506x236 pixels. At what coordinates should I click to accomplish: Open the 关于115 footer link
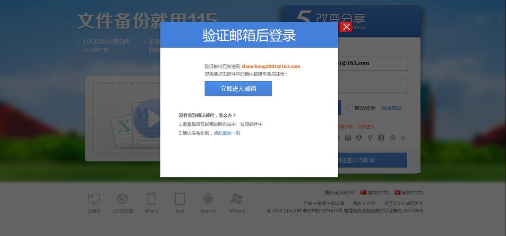tap(392, 203)
